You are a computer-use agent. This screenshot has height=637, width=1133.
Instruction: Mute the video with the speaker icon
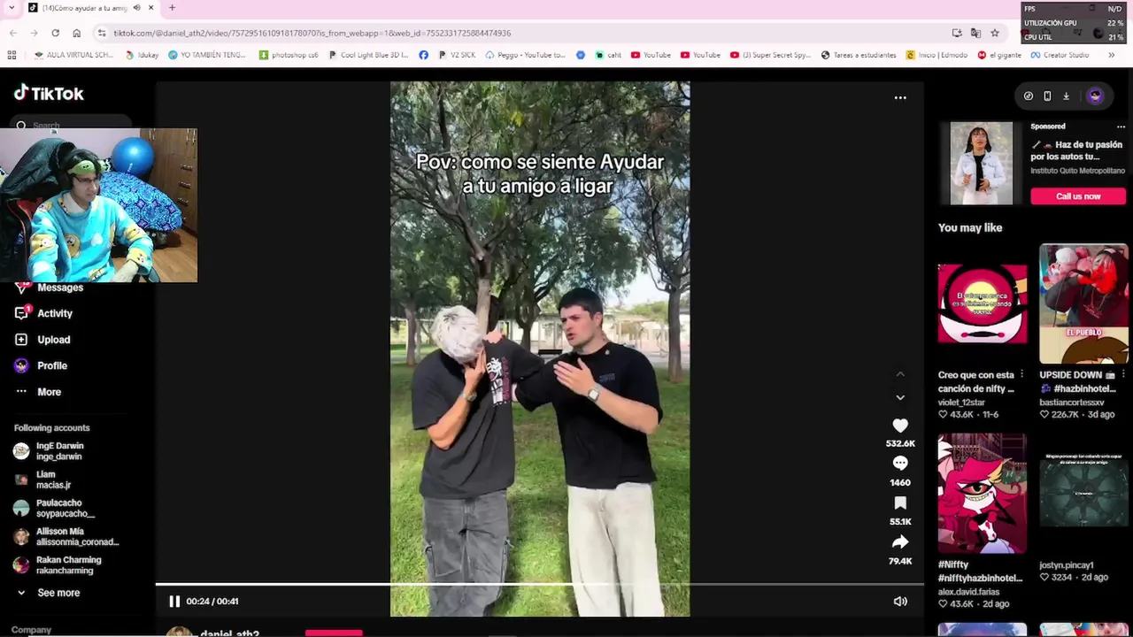[900, 602]
